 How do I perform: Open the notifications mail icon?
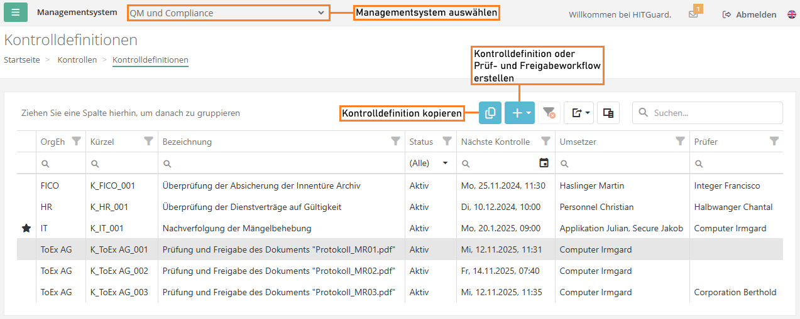point(693,14)
